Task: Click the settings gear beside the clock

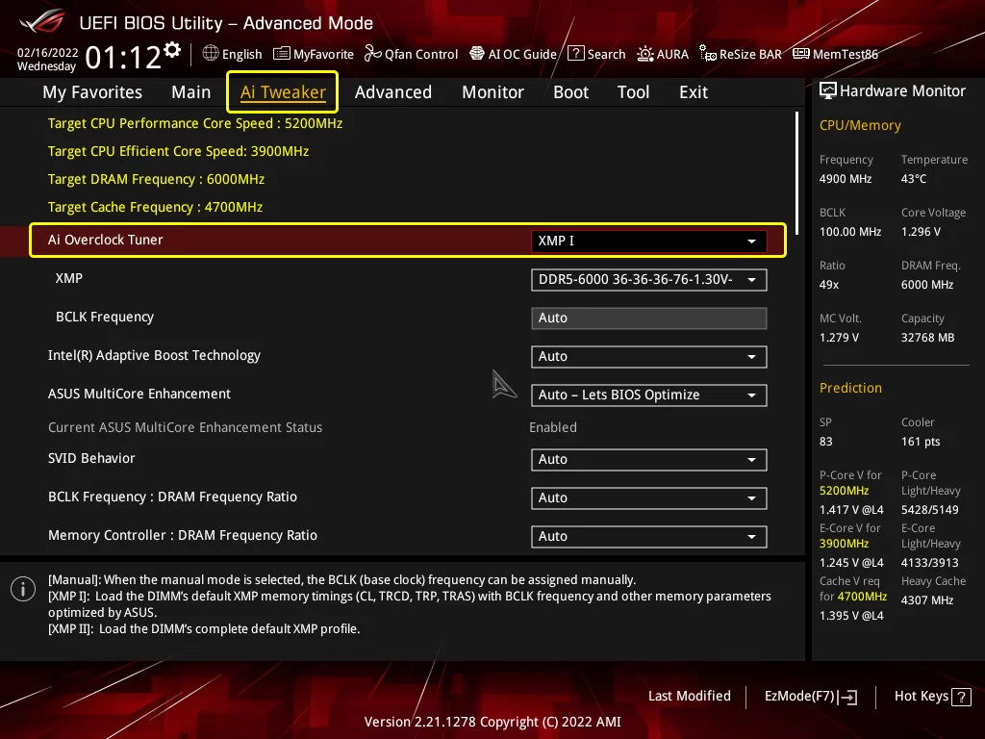Action: tap(172, 50)
